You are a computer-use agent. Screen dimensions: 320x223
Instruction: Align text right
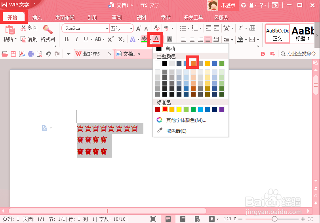coord(200,39)
